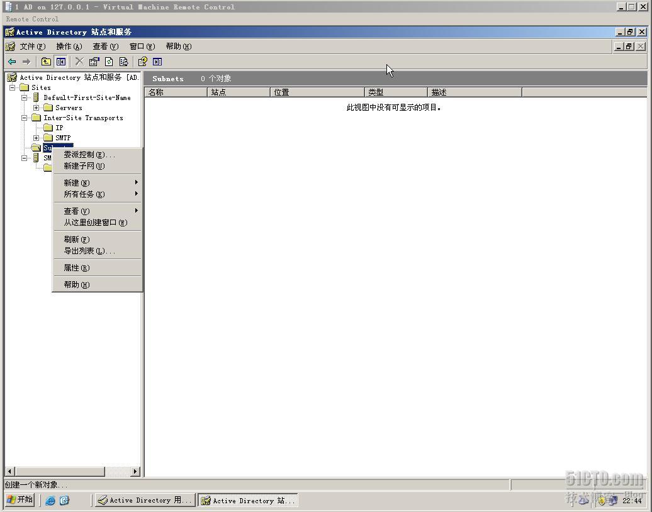Click the Show/Hide action pane toolbar icon
The image size is (652, 512).
coord(157,62)
